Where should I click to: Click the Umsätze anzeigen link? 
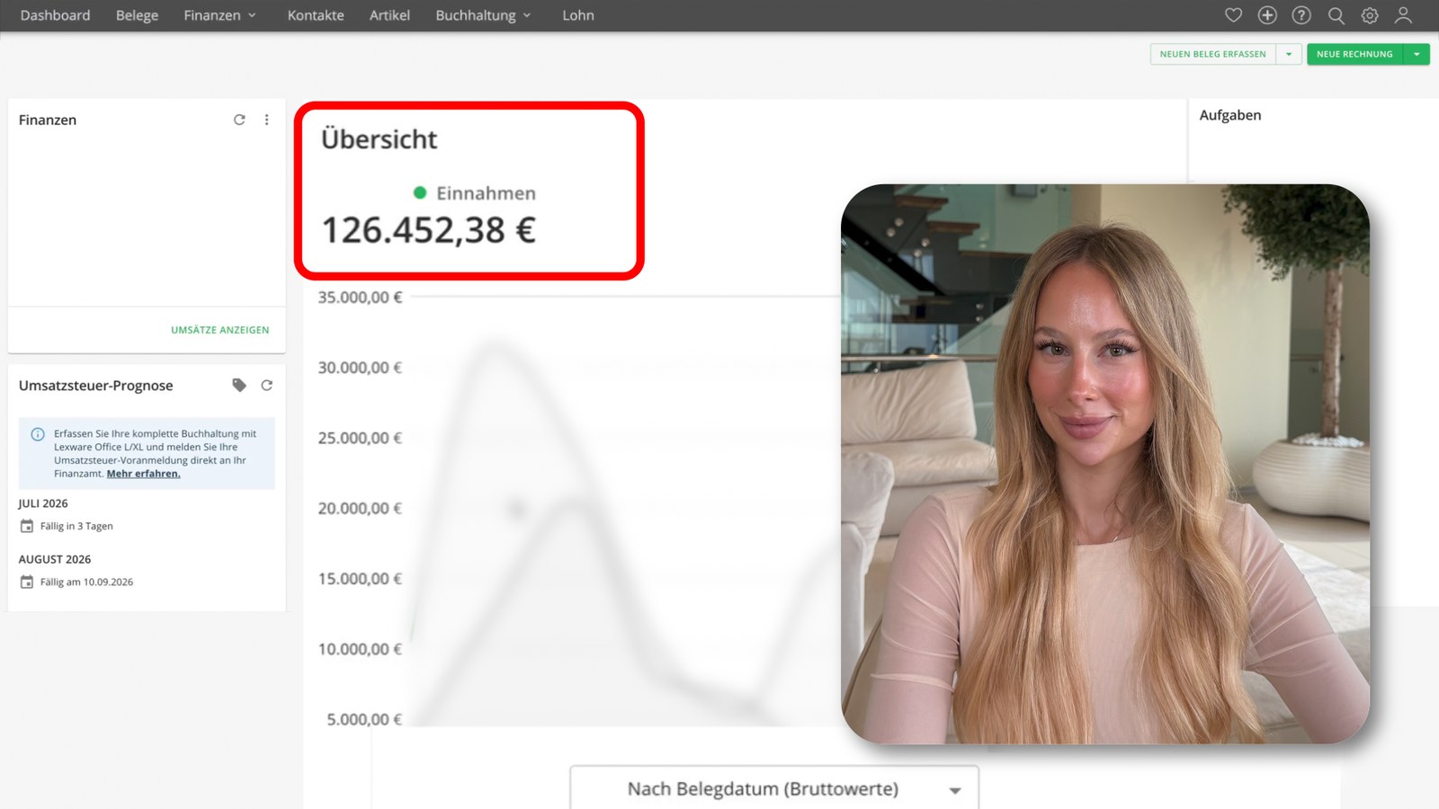(x=220, y=330)
